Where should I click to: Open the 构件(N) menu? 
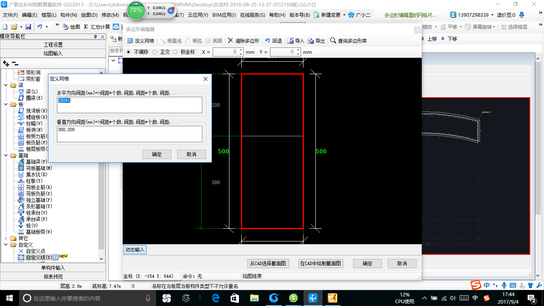tap(69, 15)
